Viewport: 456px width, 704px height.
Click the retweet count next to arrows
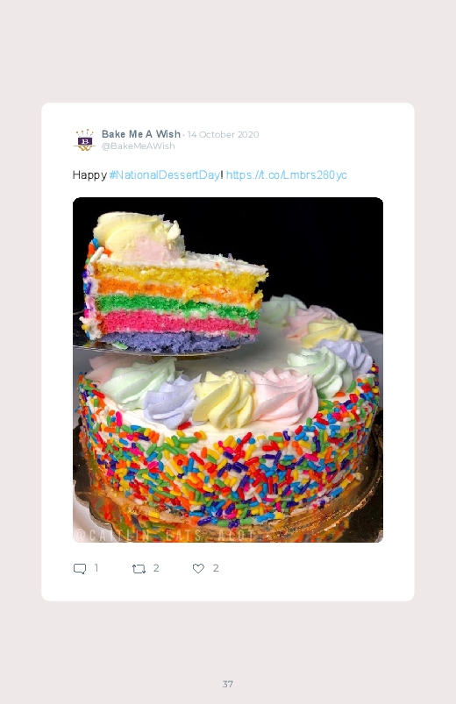click(x=156, y=568)
